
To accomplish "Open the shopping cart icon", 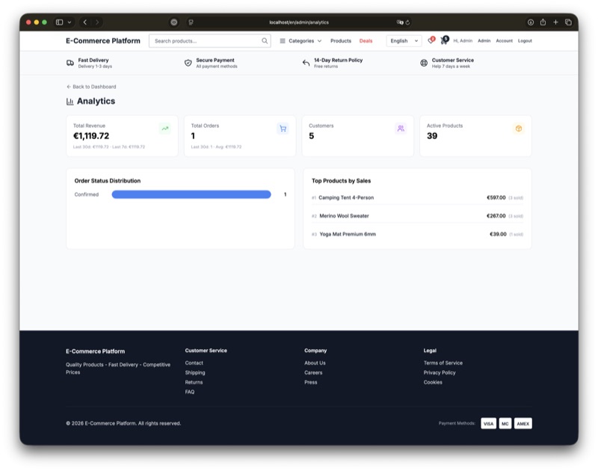I will point(444,40).
